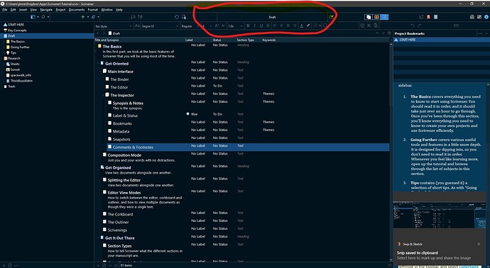
Task: Open the View mode icon in main toolbar
Action: (33, 17)
